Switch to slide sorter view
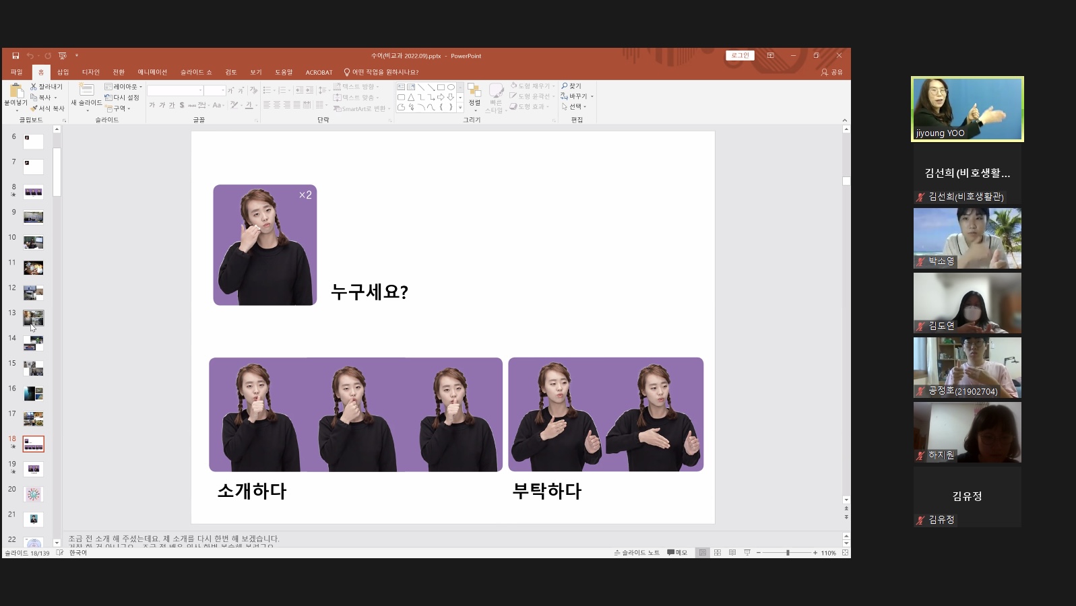Screen dimensions: 1076x606 pyautogui.click(x=718, y=553)
